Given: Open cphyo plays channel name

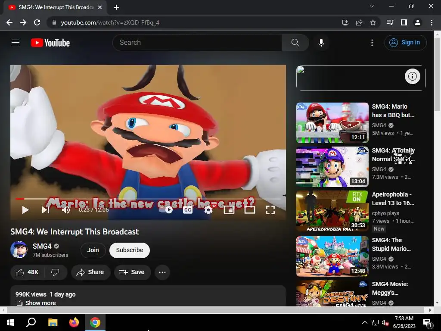Looking at the screenshot, I should (x=385, y=213).
